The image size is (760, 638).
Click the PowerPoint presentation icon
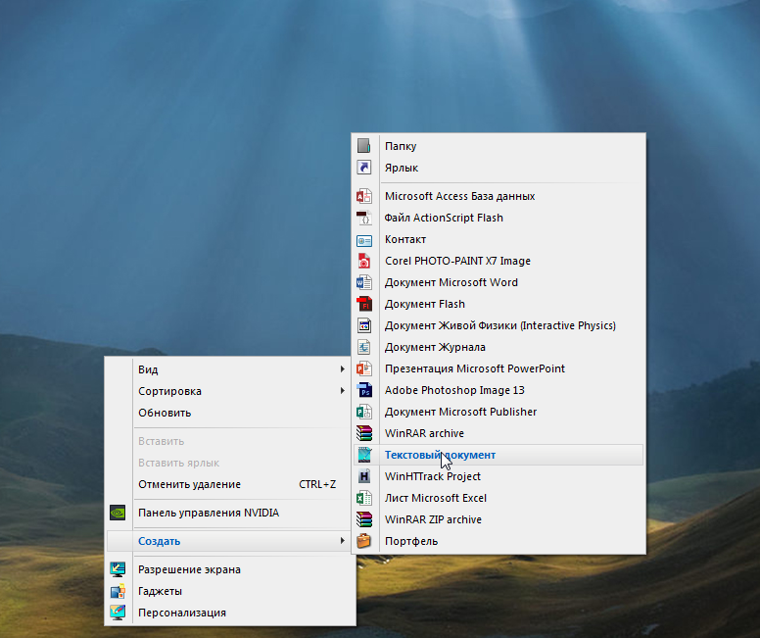364,368
